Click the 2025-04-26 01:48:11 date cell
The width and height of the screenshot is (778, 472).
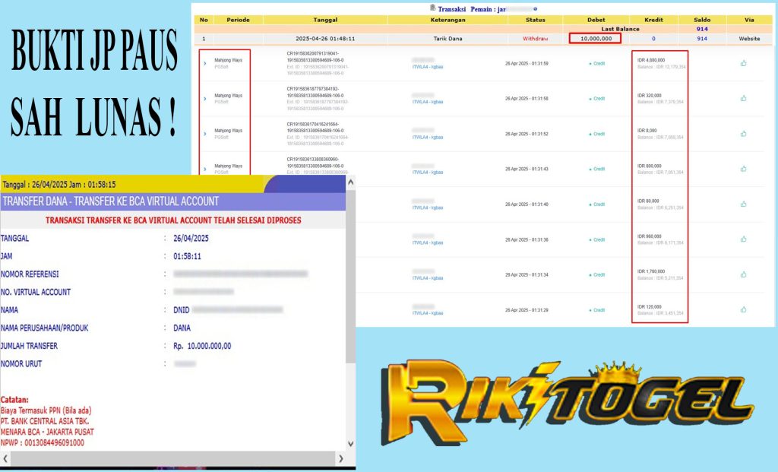point(325,39)
